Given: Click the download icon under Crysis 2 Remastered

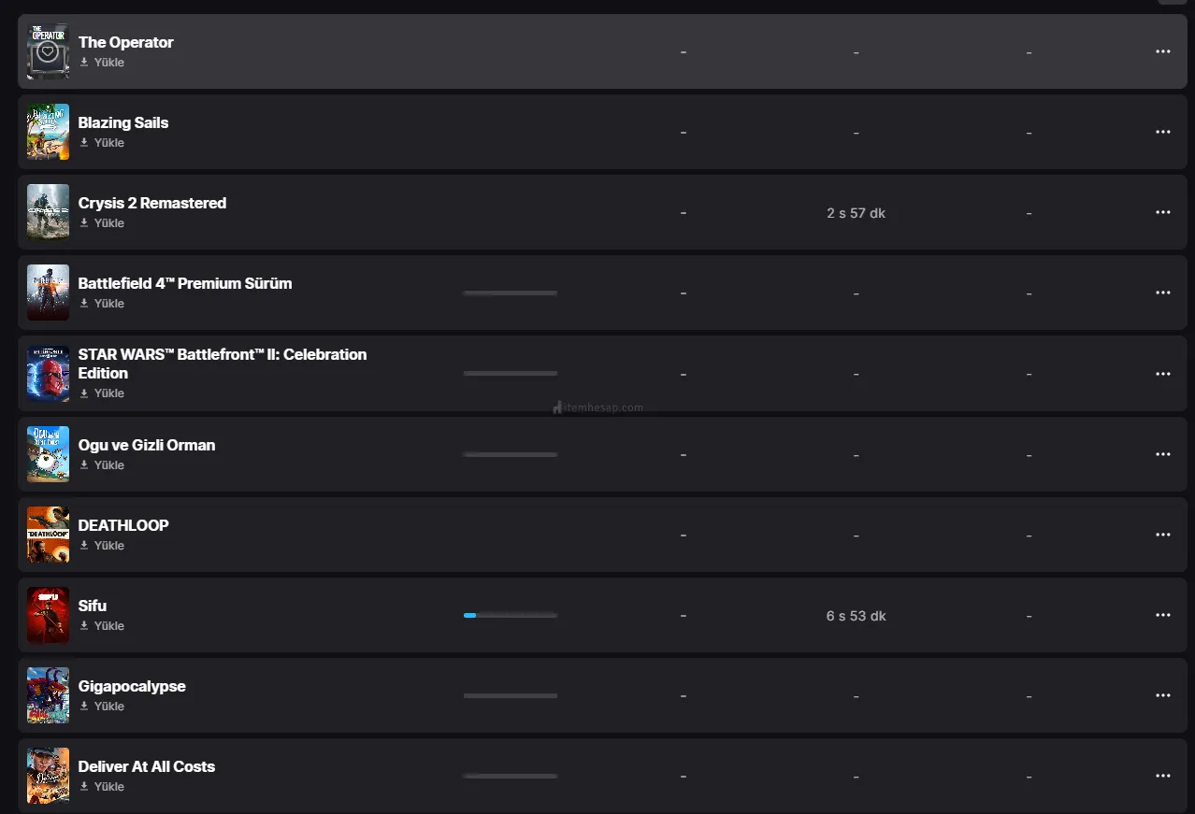Looking at the screenshot, I should 84,223.
